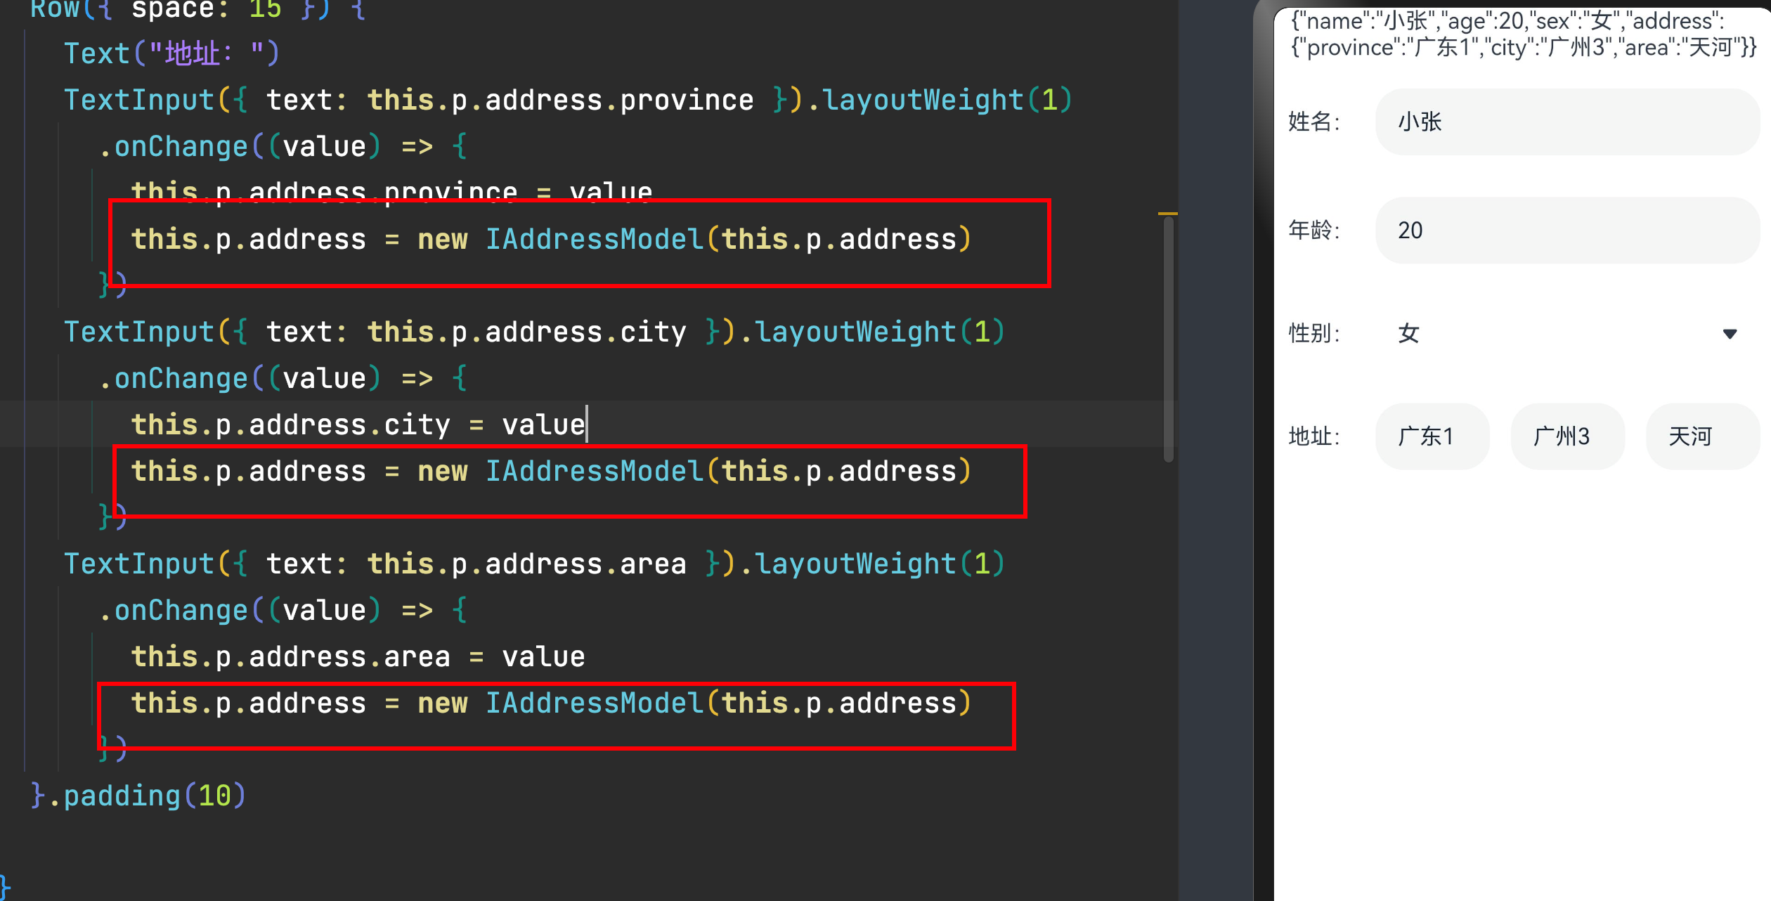Image resolution: width=1771 pixels, height=901 pixels.
Task: Click the city input showing 广州3
Action: (1567, 436)
